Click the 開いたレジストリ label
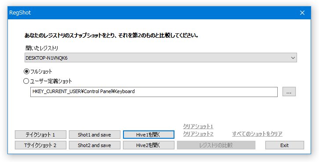The image size is (319, 162). point(42,48)
